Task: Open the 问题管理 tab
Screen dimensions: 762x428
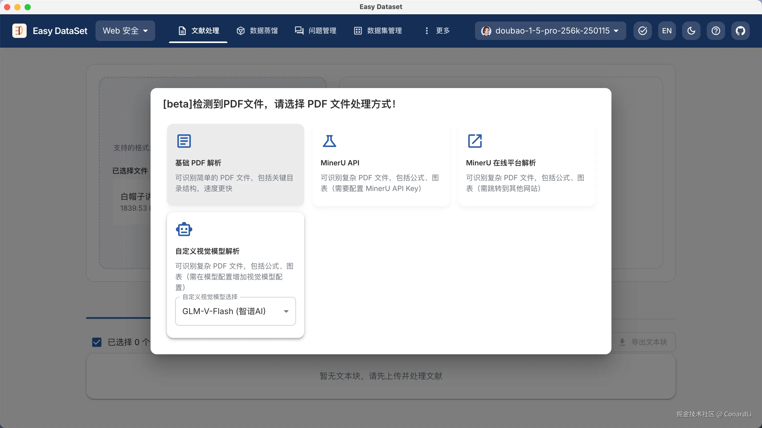Action: [316, 31]
